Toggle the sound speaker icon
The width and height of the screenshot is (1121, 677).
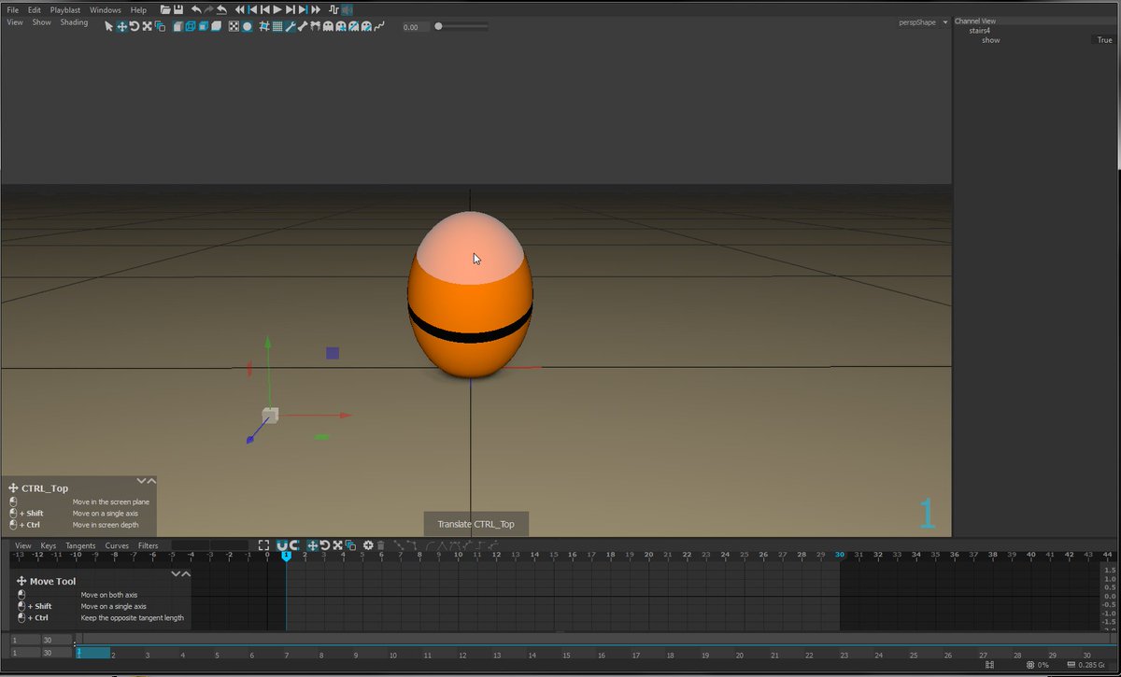point(347,9)
